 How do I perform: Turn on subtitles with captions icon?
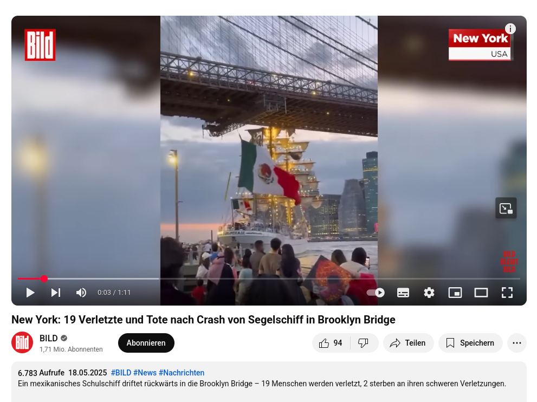click(403, 293)
